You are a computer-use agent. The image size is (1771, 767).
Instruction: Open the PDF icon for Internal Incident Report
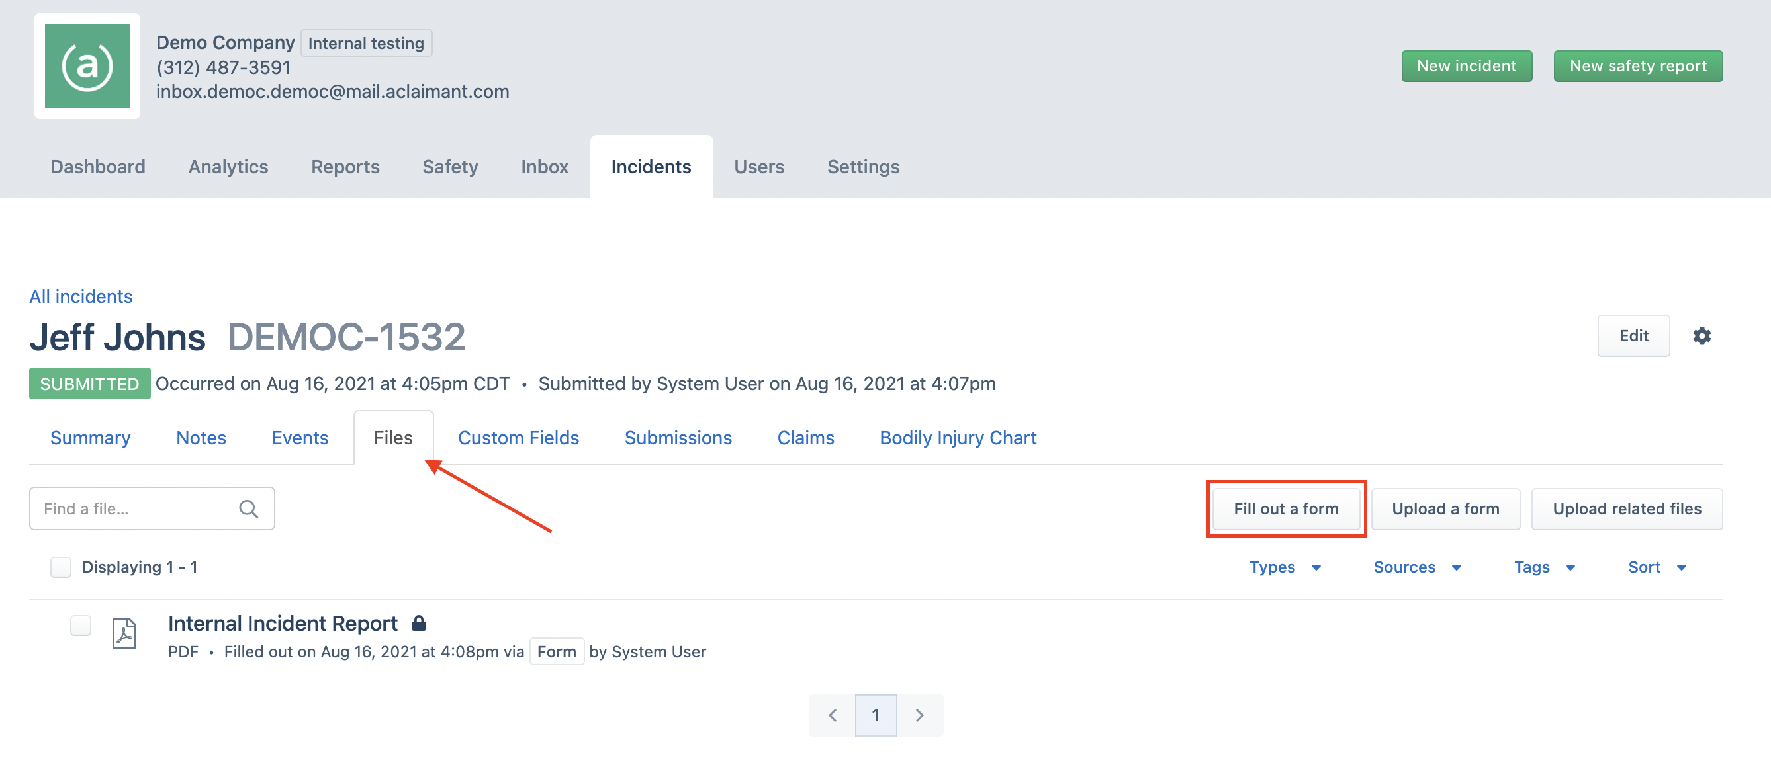click(x=124, y=634)
